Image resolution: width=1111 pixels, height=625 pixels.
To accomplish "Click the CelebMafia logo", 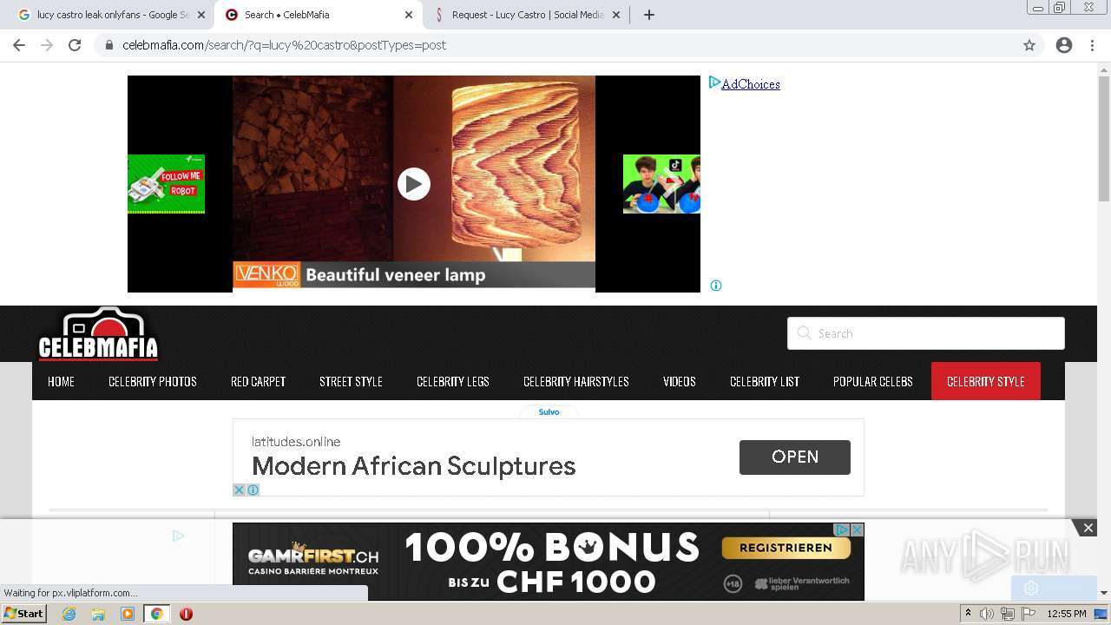I will (98, 334).
